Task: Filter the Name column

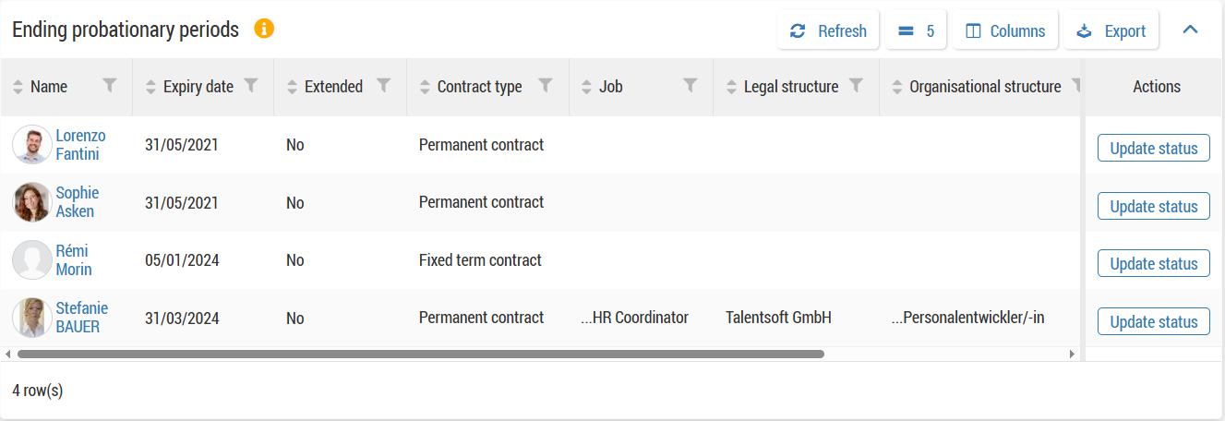Action: click(110, 86)
